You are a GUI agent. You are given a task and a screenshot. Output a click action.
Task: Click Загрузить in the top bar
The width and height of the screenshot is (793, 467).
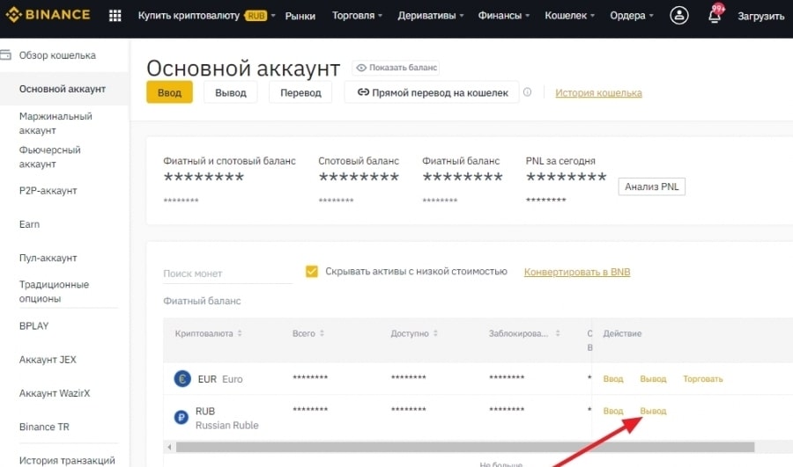coord(760,16)
